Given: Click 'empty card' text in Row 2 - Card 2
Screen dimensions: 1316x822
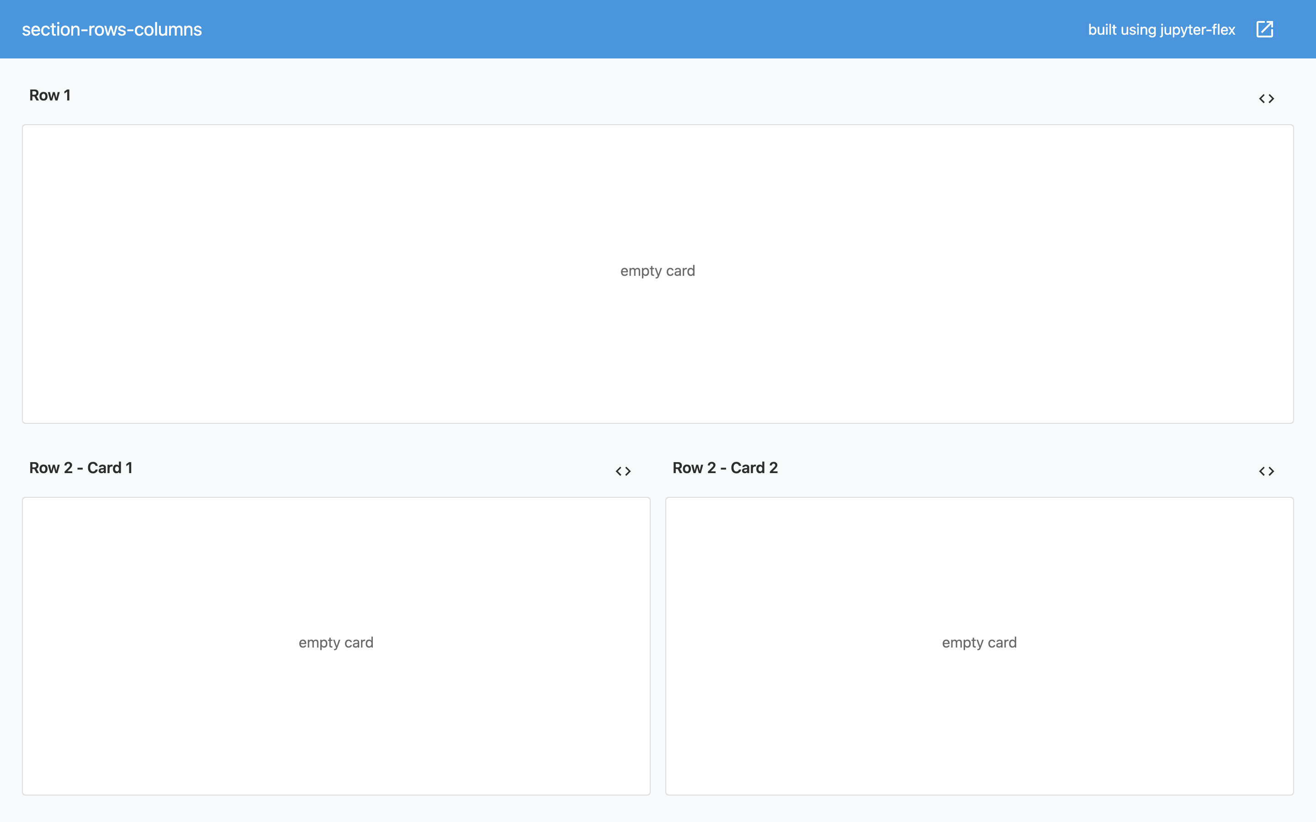Looking at the screenshot, I should [x=979, y=643].
